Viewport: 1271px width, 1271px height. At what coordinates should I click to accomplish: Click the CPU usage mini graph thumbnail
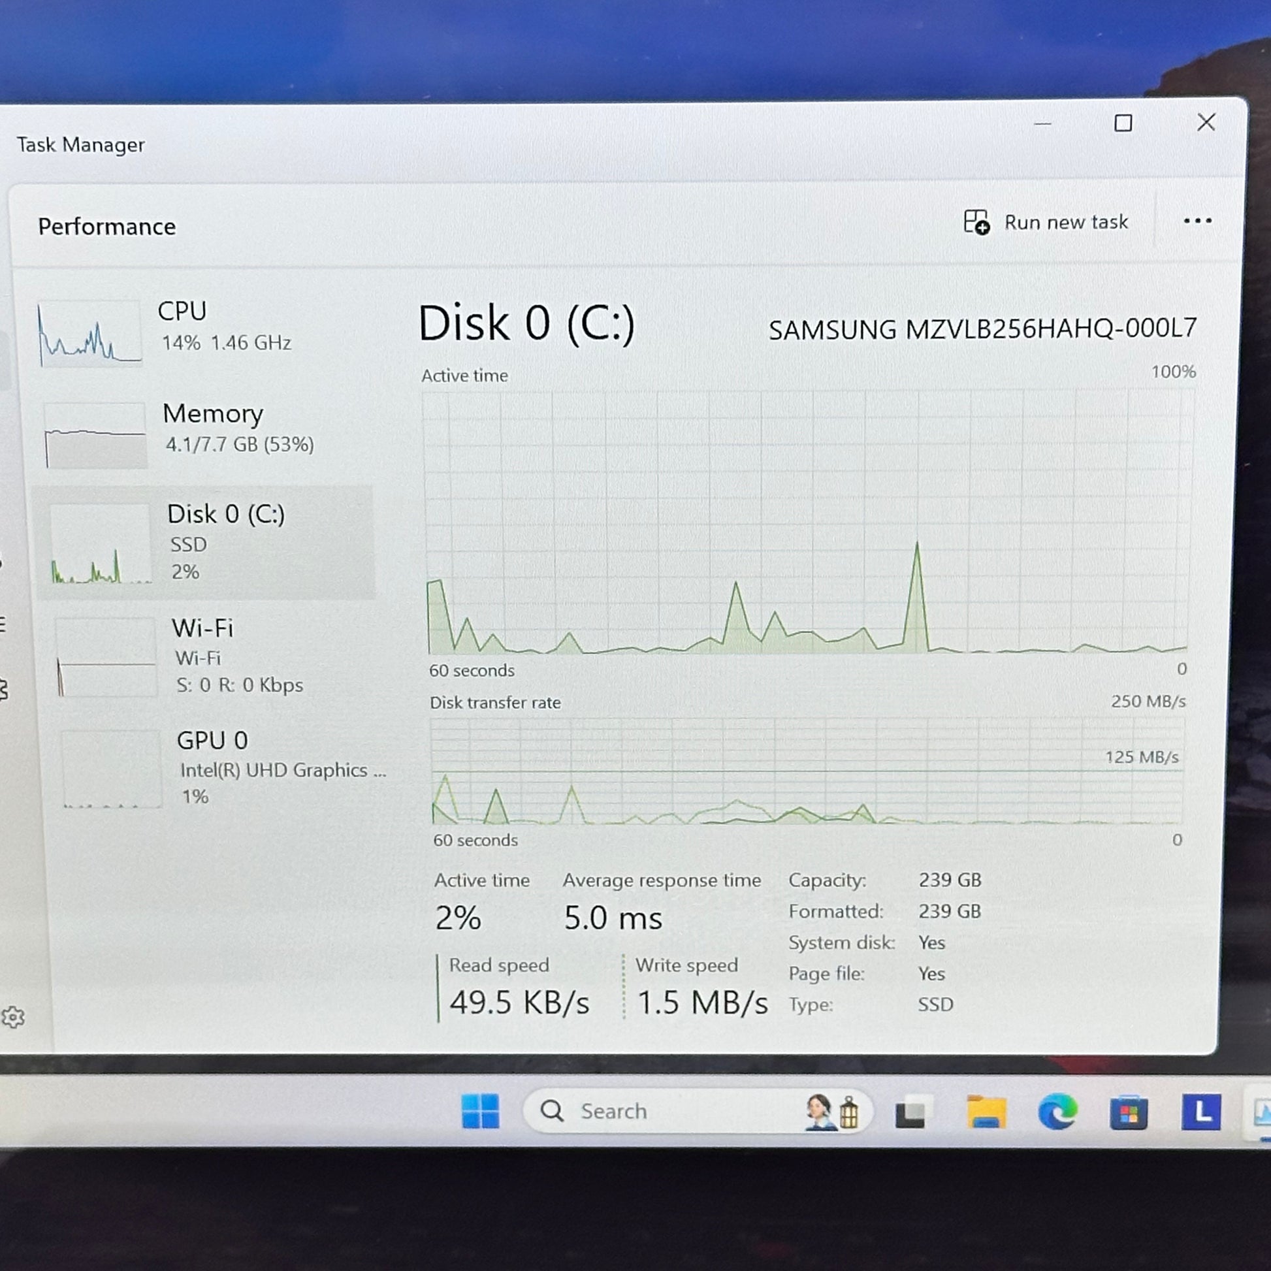[89, 334]
